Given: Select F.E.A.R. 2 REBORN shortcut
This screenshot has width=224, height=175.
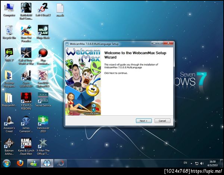Looking at the screenshot, I should [x=26, y=101].
